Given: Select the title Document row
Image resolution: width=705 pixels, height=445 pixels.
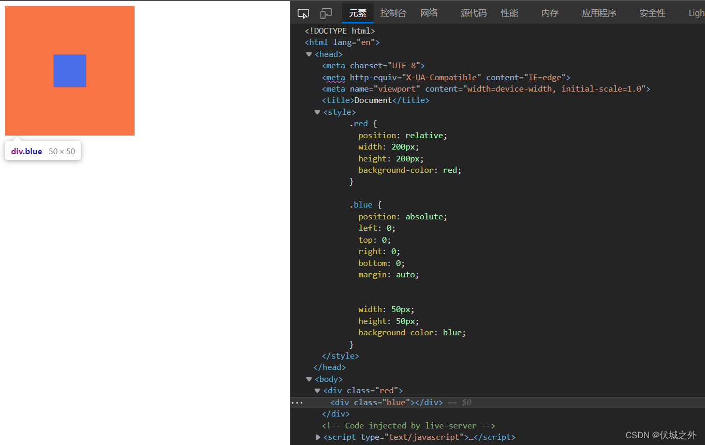Looking at the screenshot, I should (376, 100).
